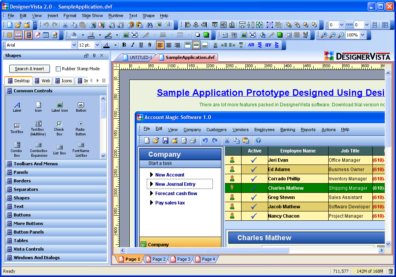Open the font color dropdown arrow
Viewport: 396px width, 277px height.
(115, 45)
